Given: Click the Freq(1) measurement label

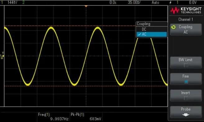Looking at the screenshot, I should [x=44, y=115].
